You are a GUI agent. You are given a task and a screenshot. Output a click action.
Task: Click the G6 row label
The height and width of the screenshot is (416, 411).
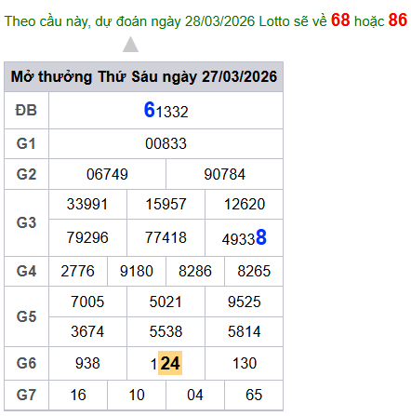(26, 363)
